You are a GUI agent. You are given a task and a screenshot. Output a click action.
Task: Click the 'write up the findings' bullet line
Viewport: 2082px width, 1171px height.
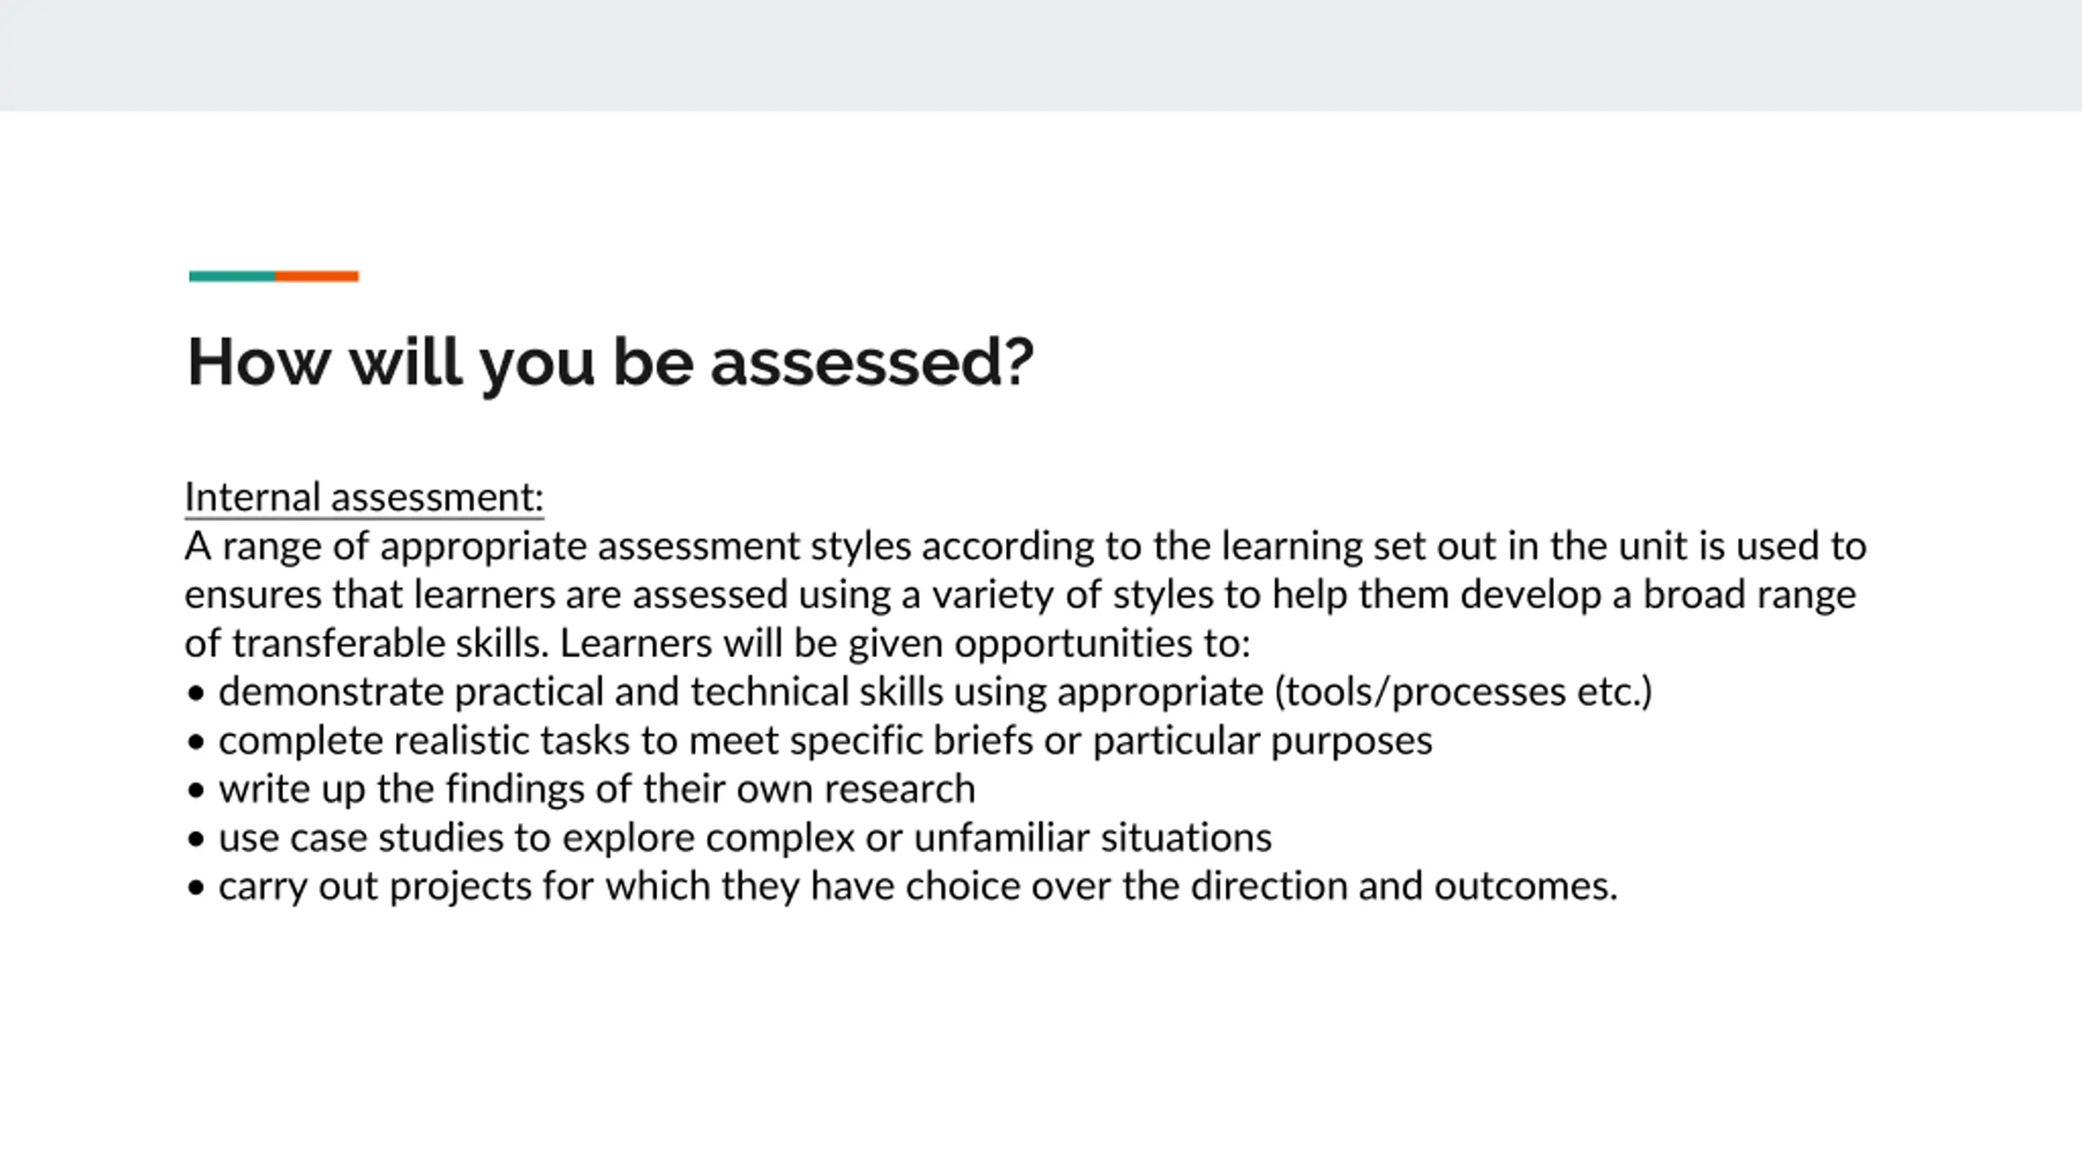tap(581, 790)
